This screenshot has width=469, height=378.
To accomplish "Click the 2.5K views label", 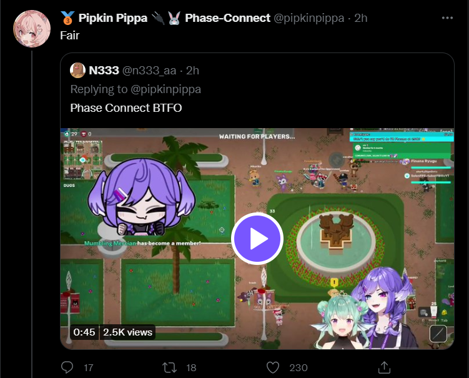I will (x=128, y=332).
